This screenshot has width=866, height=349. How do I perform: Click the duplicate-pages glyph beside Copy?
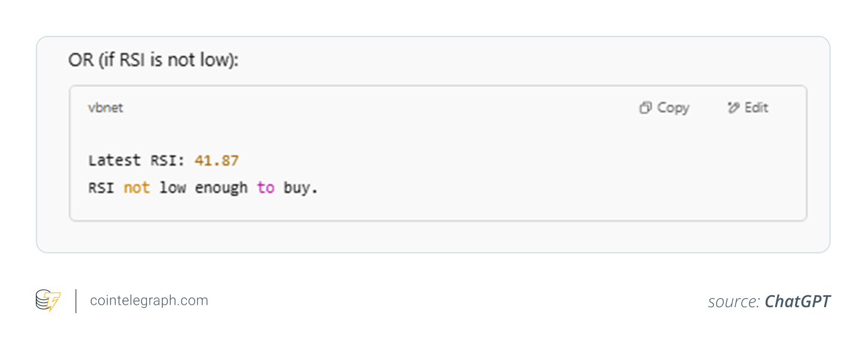645,108
